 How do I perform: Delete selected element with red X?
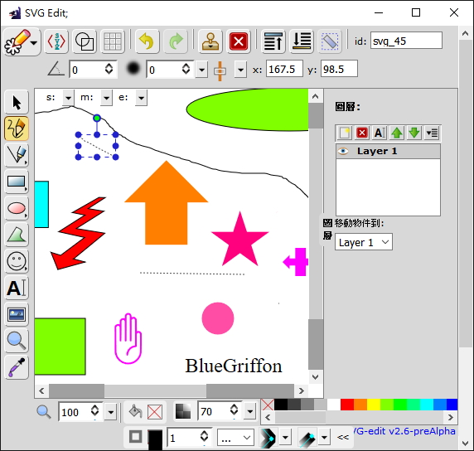(x=239, y=41)
